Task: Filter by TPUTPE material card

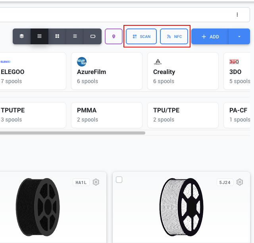Action: pos(33,115)
